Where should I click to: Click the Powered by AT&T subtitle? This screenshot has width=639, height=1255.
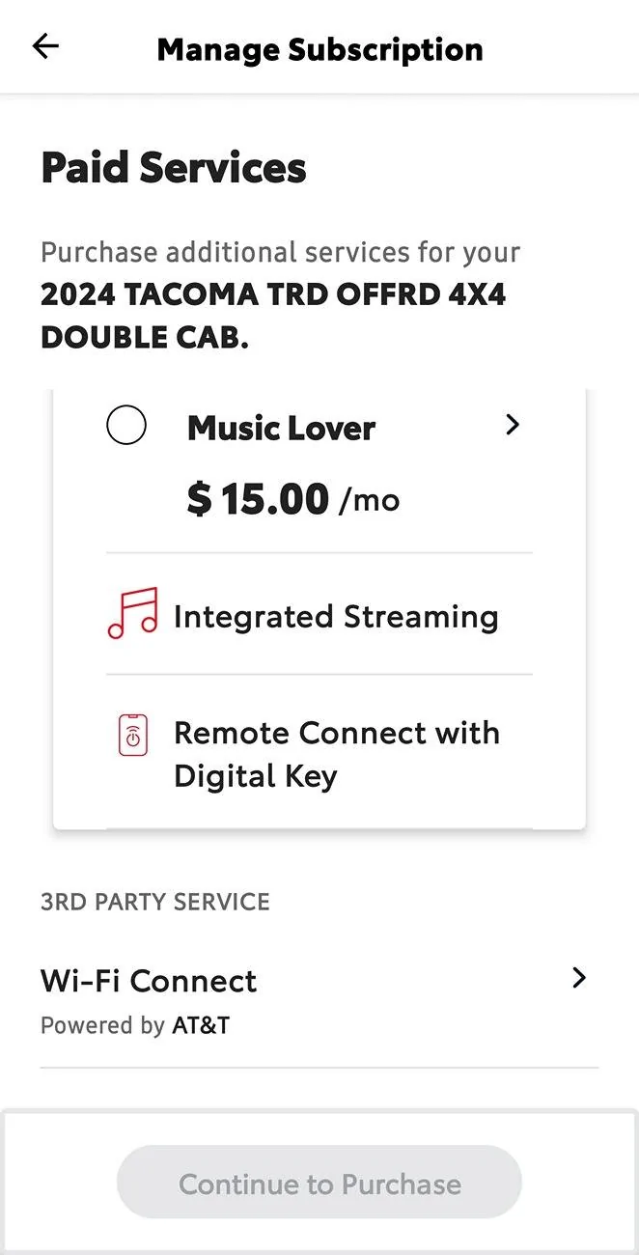(135, 1025)
